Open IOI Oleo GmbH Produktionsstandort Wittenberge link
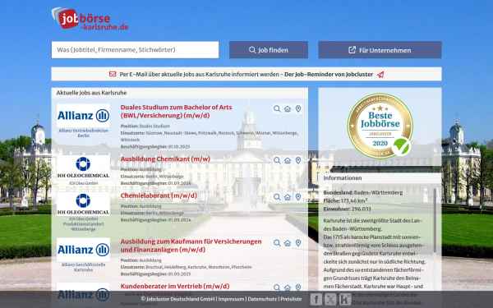 83,223
